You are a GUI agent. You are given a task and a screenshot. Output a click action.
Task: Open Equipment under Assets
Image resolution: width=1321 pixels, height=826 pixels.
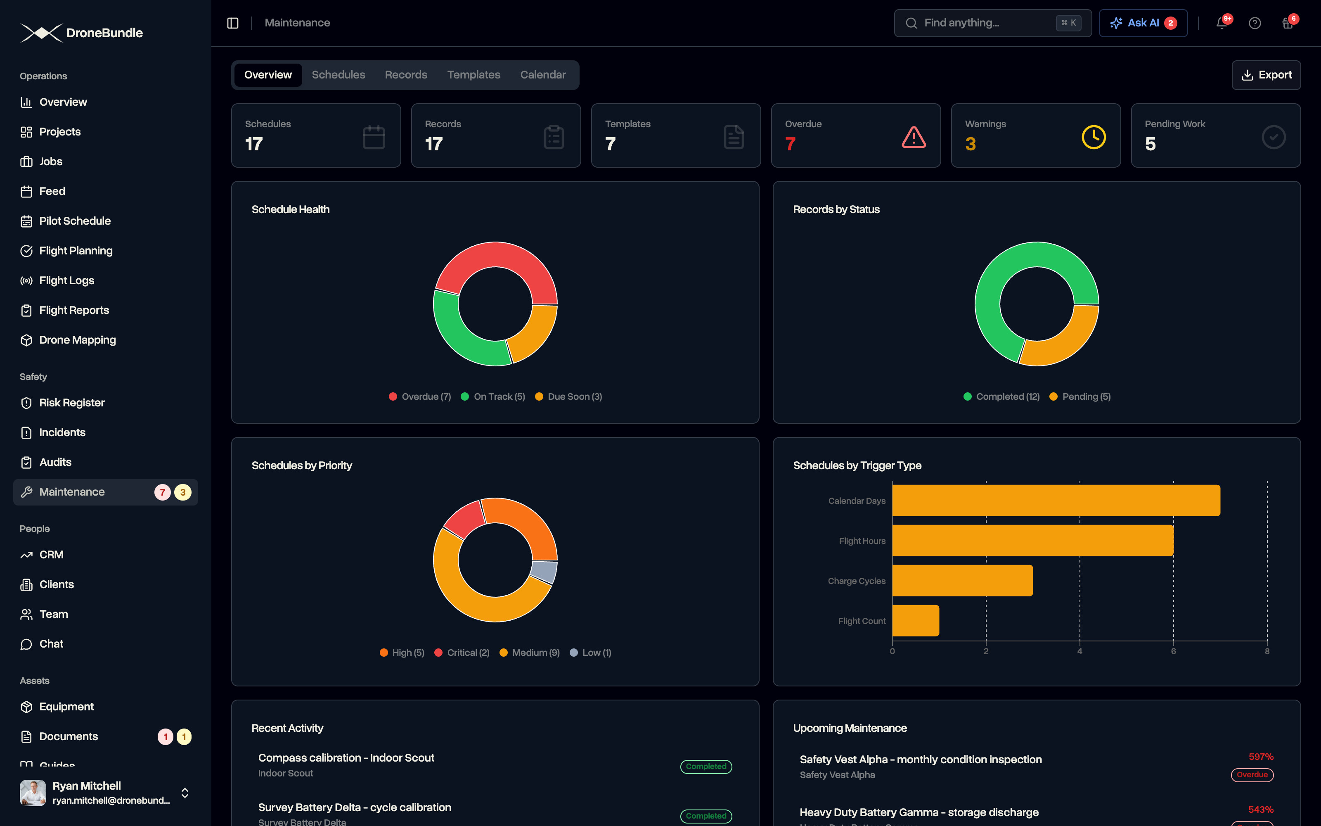tap(105, 707)
